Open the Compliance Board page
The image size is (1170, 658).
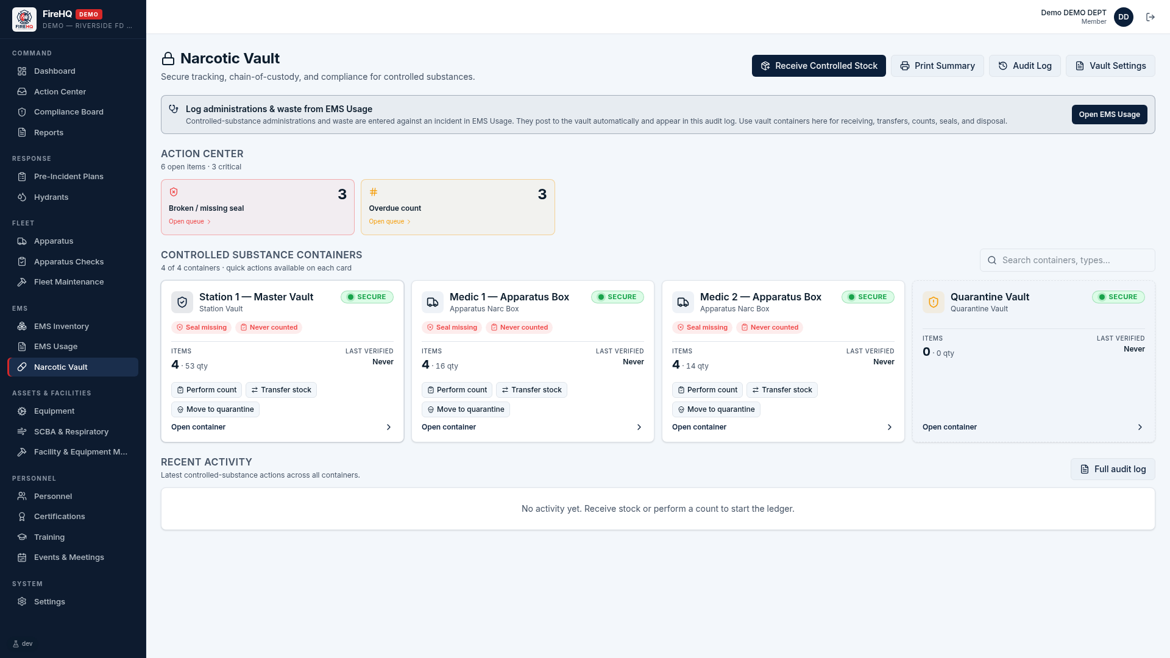point(73,112)
